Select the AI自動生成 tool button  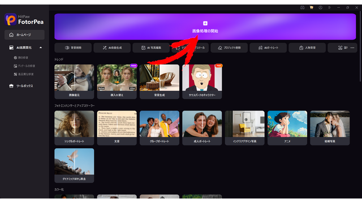pos(112,47)
